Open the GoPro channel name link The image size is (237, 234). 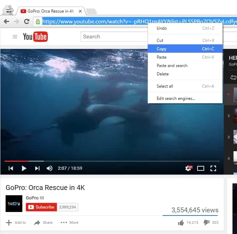point(32,198)
